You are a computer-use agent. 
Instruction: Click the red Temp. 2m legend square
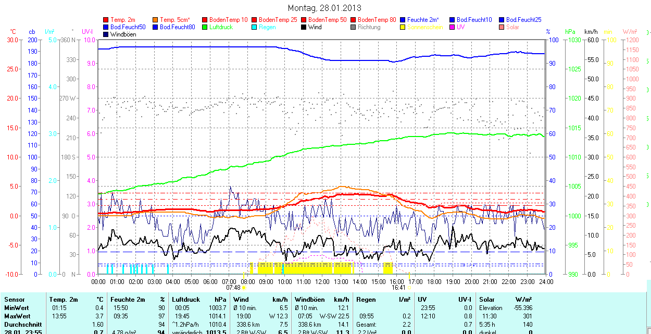[x=106, y=20]
